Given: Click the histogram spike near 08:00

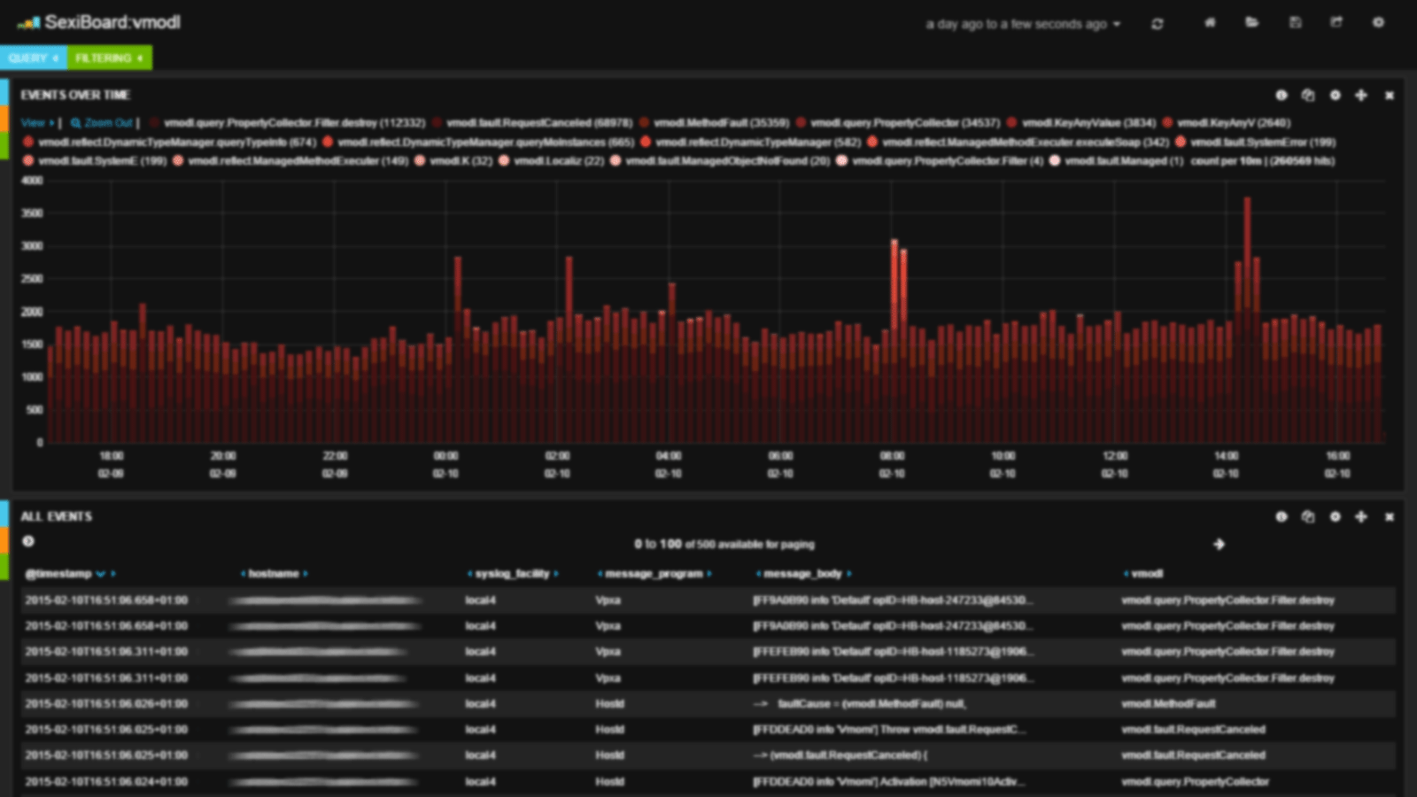Looking at the screenshot, I should [x=894, y=341].
